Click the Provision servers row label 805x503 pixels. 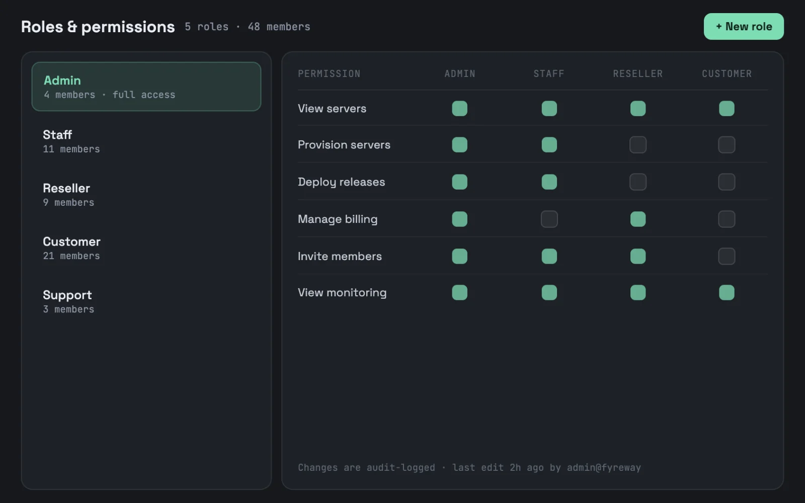pyautogui.click(x=344, y=145)
